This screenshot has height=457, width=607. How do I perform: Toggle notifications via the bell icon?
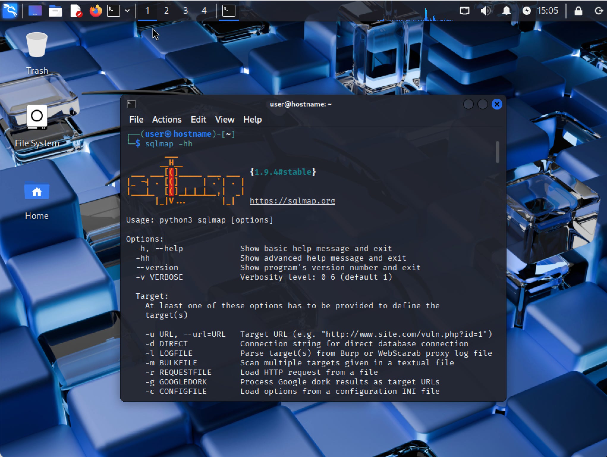(x=507, y=11)
